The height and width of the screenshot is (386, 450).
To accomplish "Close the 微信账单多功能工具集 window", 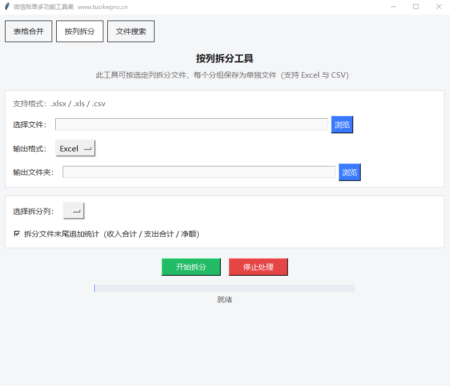I will tap(438, 7).
